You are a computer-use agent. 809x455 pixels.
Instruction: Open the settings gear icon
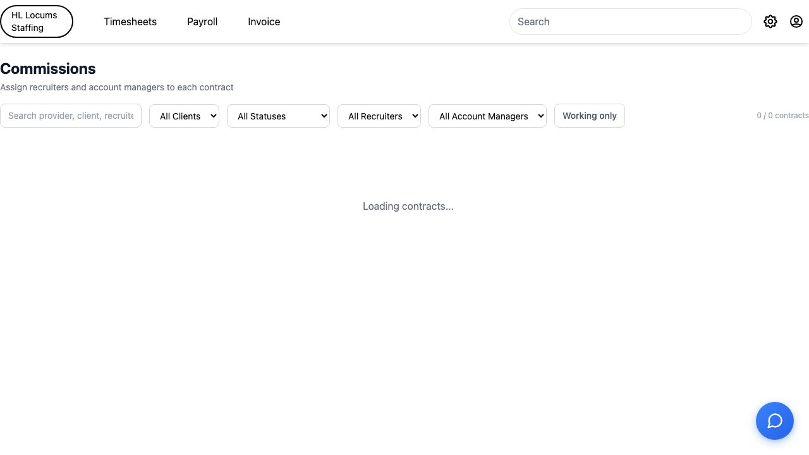coord(770,21)
